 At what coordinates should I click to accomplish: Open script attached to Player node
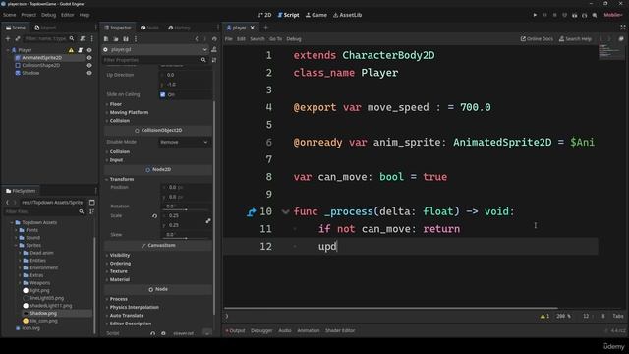(x=81, y=50)
